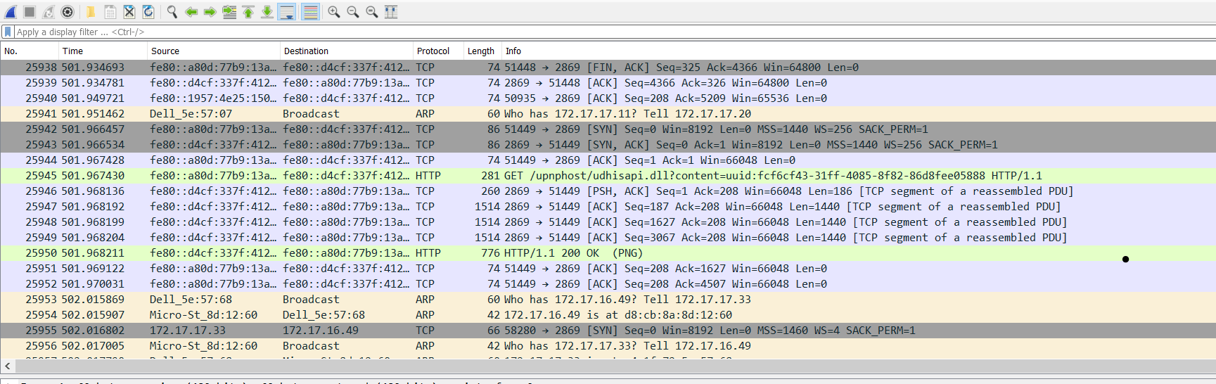1216x384 pixels.
Task: Open Find Packet with the magnifier icon
Action: pyautogui.click(x=172, y=12)
